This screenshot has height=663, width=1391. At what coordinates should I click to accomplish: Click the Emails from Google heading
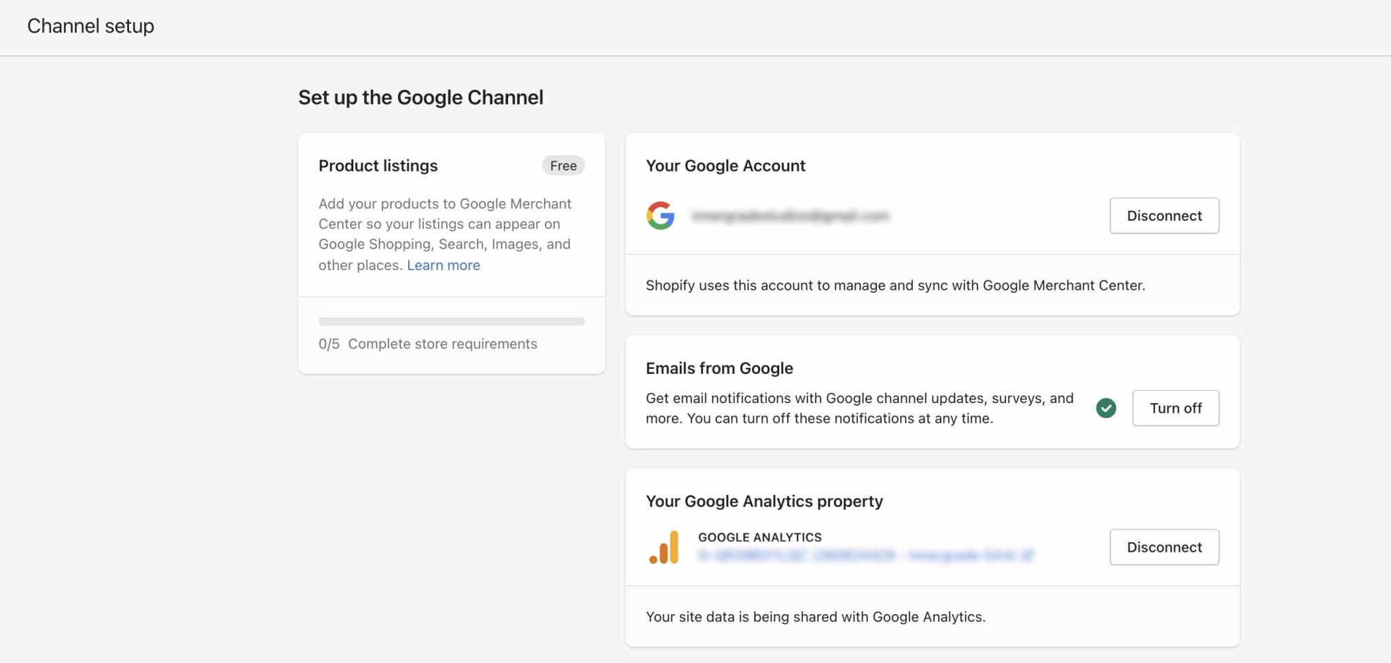(719, 368)
